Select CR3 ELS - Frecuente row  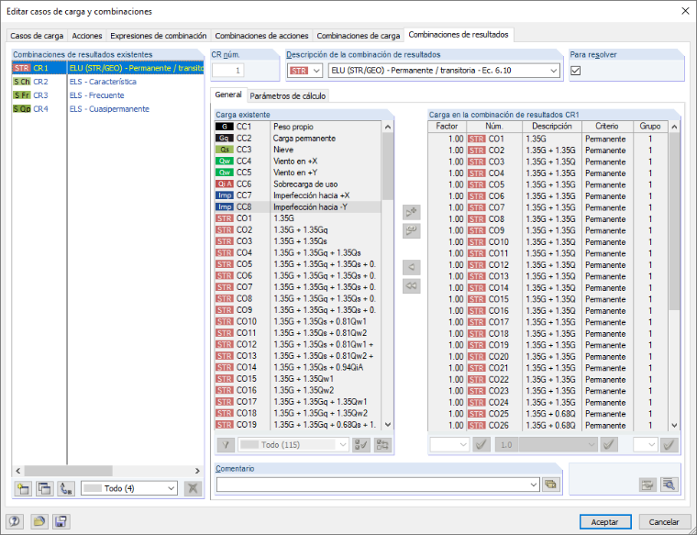click(x=107, y=95)
